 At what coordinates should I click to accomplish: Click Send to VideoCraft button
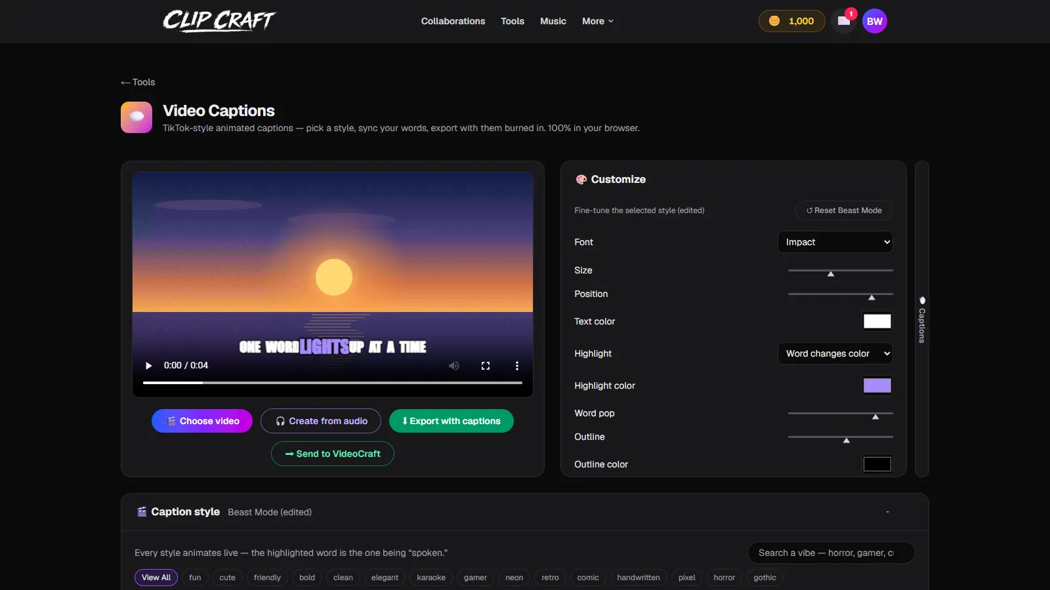(333, 454)
